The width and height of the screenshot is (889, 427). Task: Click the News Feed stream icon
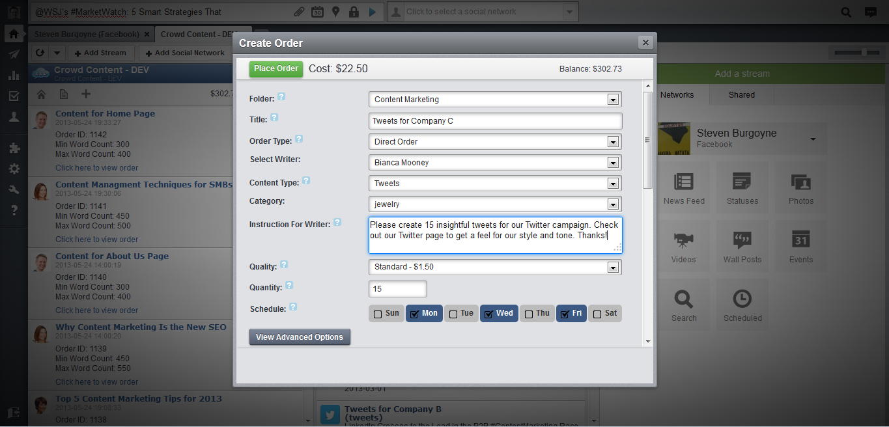tap(683, 188)
